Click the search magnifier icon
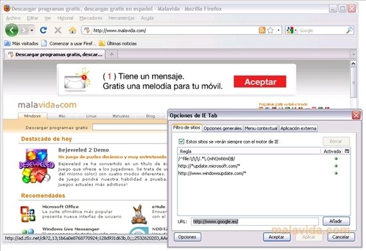Image resolution: width=366 pixels, height=251 pixels. 349,30
